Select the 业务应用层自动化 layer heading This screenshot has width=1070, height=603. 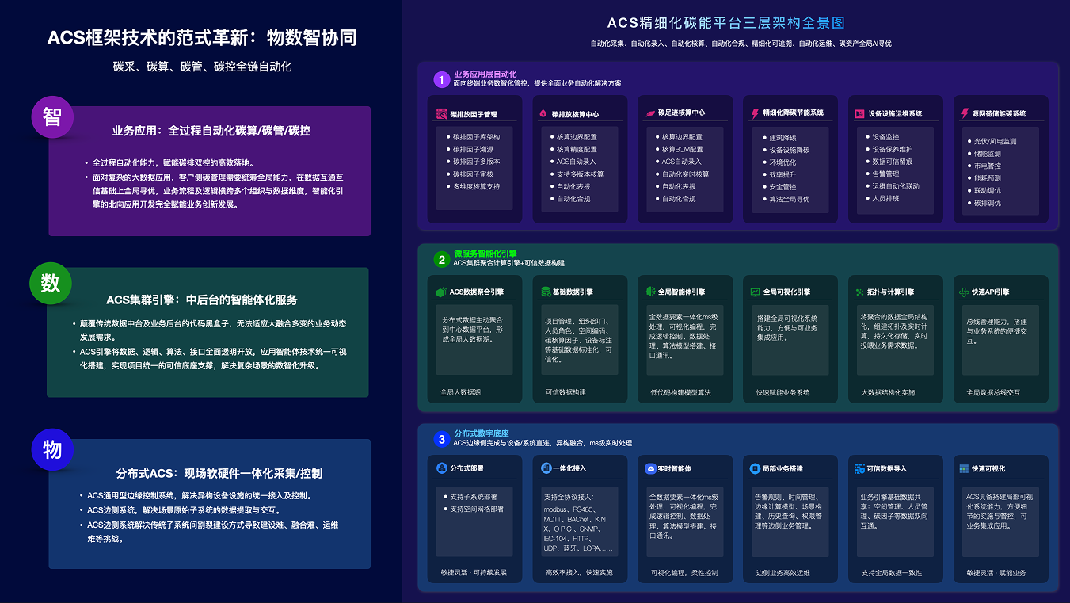tap(485, 74)
